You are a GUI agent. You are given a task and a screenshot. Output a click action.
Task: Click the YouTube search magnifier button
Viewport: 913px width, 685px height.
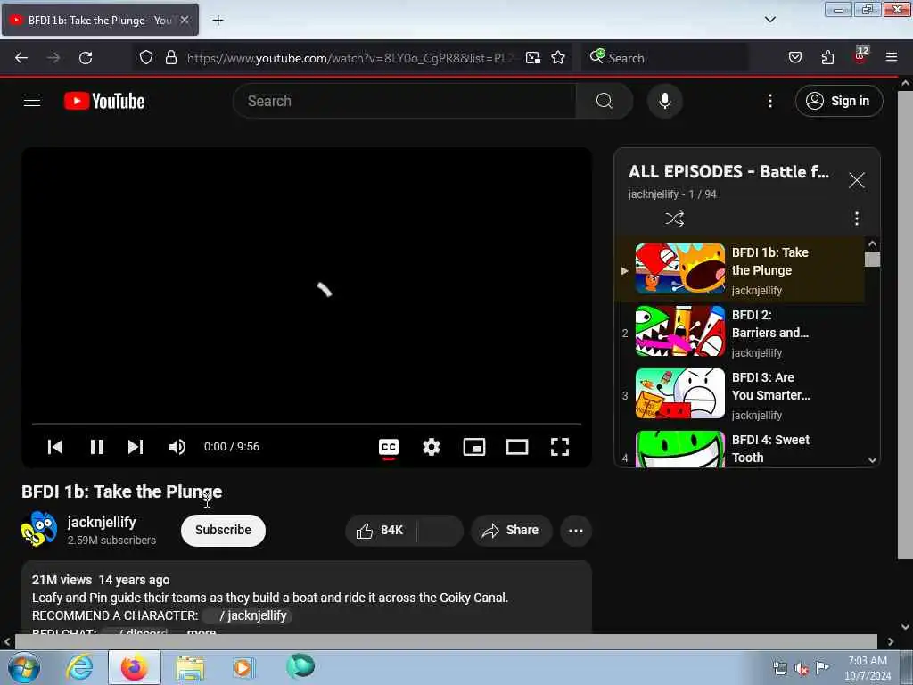604,101
